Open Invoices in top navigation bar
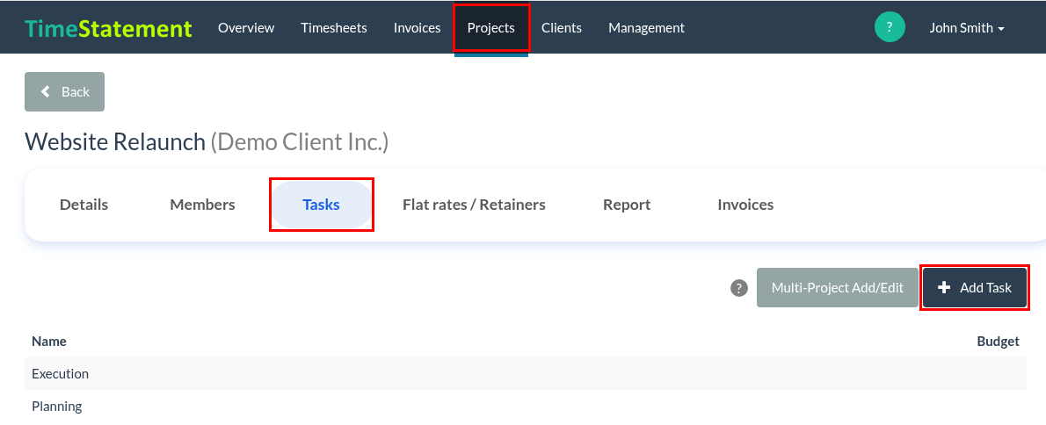The height and width of the screenshot is (425, 1046). [417, 28]
